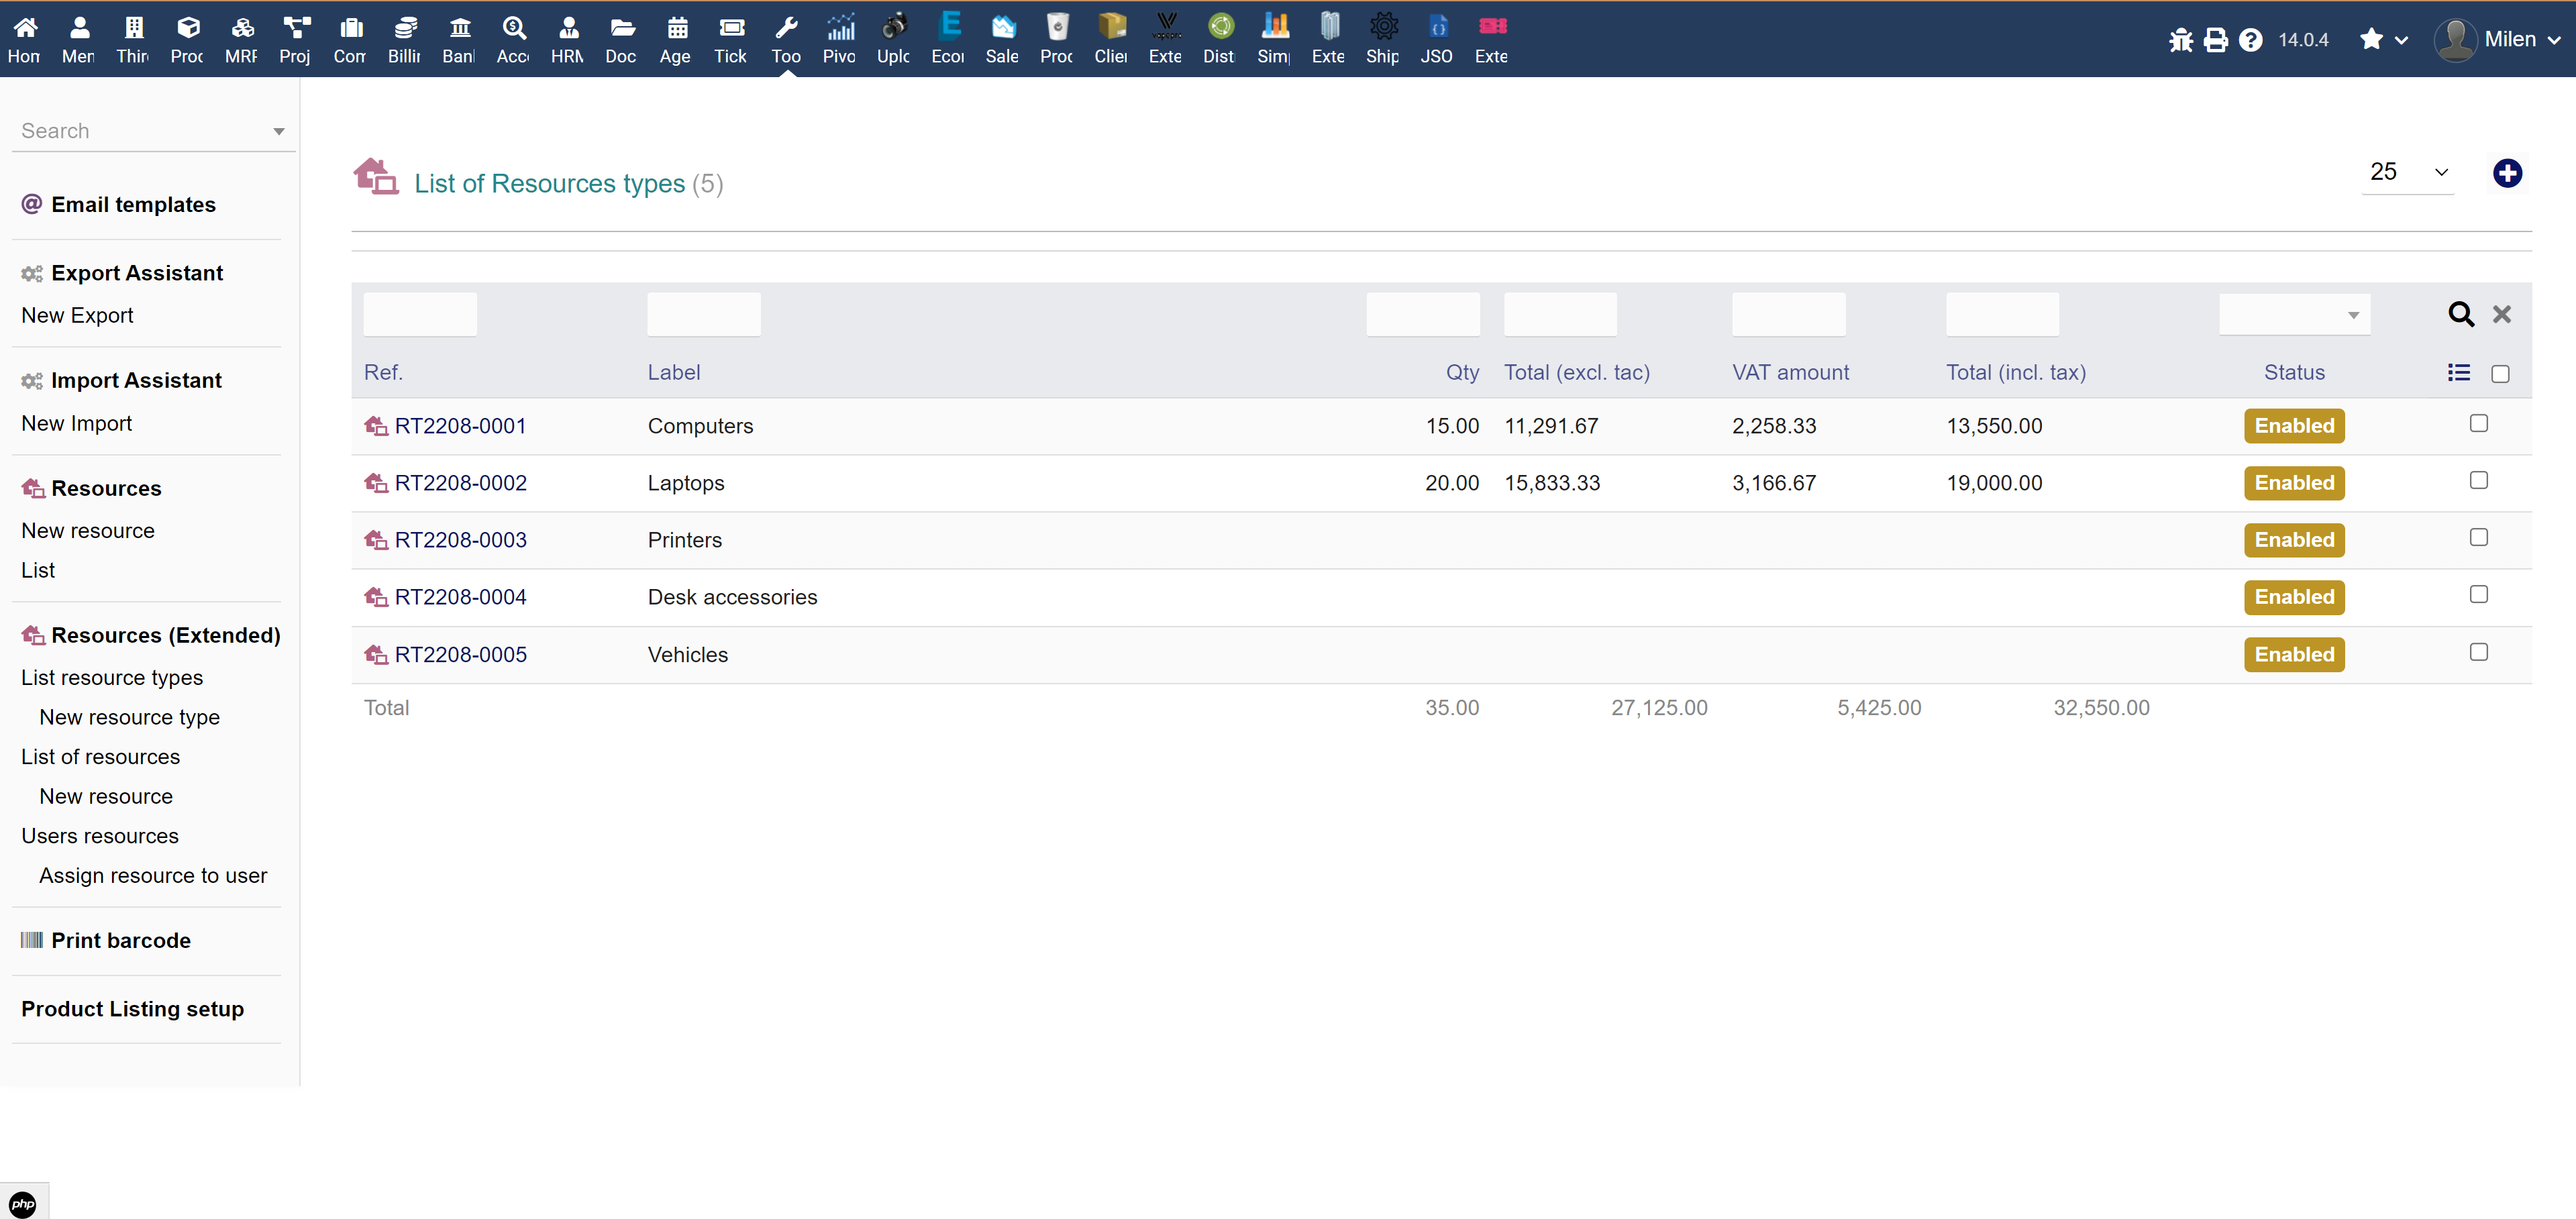Screen dimensions: 2576x1219
Task: Click the New resource type link
Action: click(129, 716)
